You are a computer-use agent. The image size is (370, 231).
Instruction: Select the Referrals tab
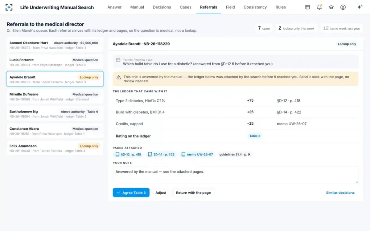(x=208, y=7)
